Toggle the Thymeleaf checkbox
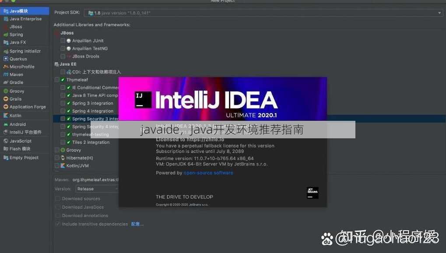The width and height of the screenshot is (446, 253). tap(57, 80)
